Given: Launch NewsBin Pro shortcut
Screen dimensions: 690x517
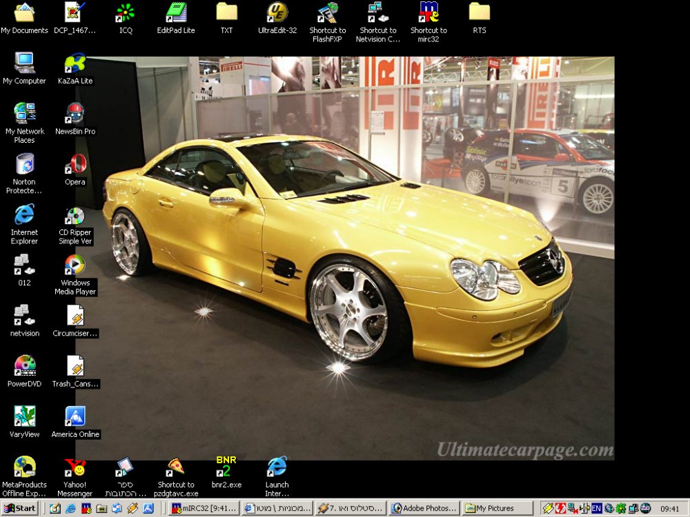Looking at the screenshot, I should point(75,119).
